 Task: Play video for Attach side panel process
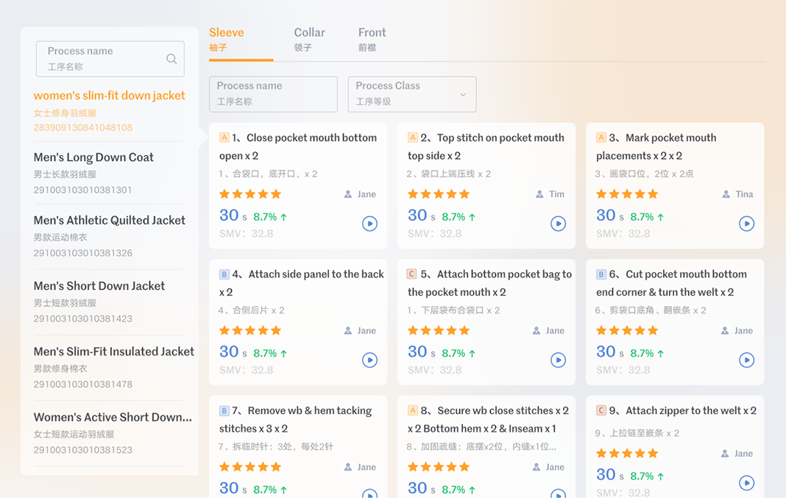click(369, 360)
